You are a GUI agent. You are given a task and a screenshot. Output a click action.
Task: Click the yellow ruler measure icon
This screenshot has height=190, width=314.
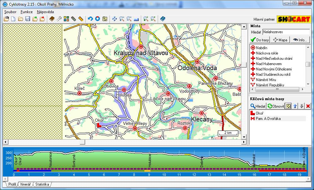tap(81, 19)
